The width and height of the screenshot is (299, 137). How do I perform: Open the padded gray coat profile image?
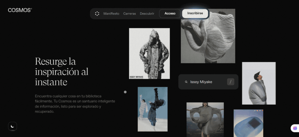(259, 83)
